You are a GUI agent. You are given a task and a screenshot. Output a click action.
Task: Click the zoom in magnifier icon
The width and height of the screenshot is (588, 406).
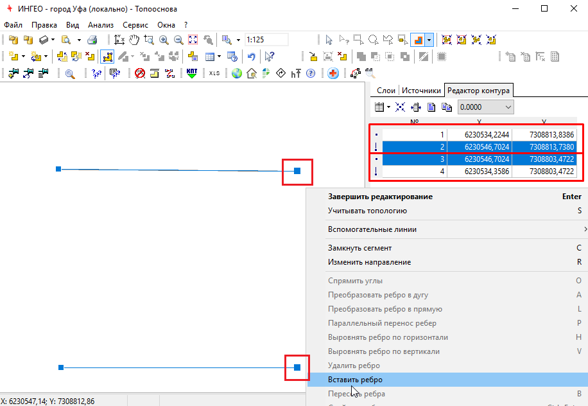click(x=164, y=40)
